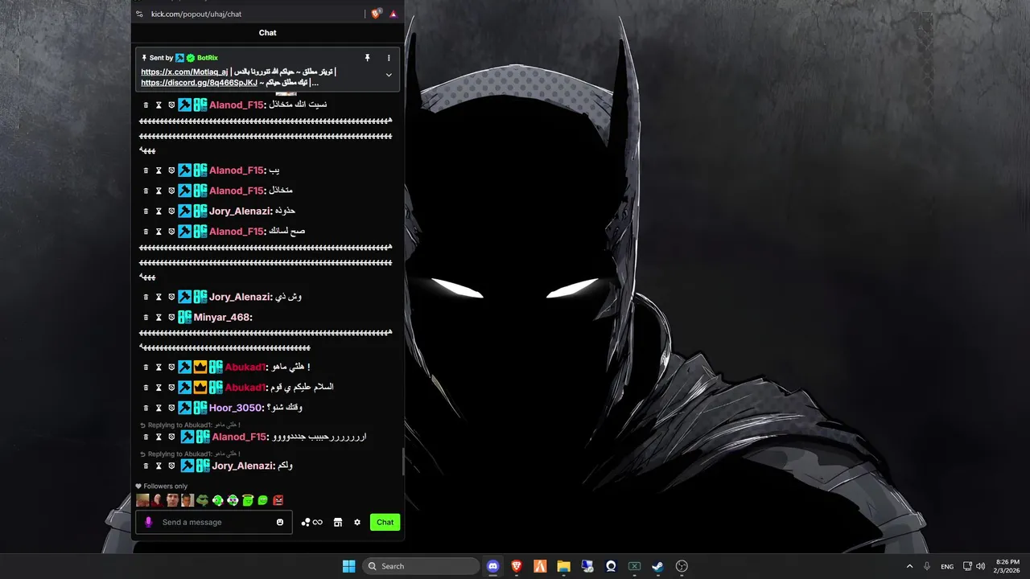1030x579 pixels.
Task: Click 'Followers only' chat mode label
Action: click(x=166, y=487)
